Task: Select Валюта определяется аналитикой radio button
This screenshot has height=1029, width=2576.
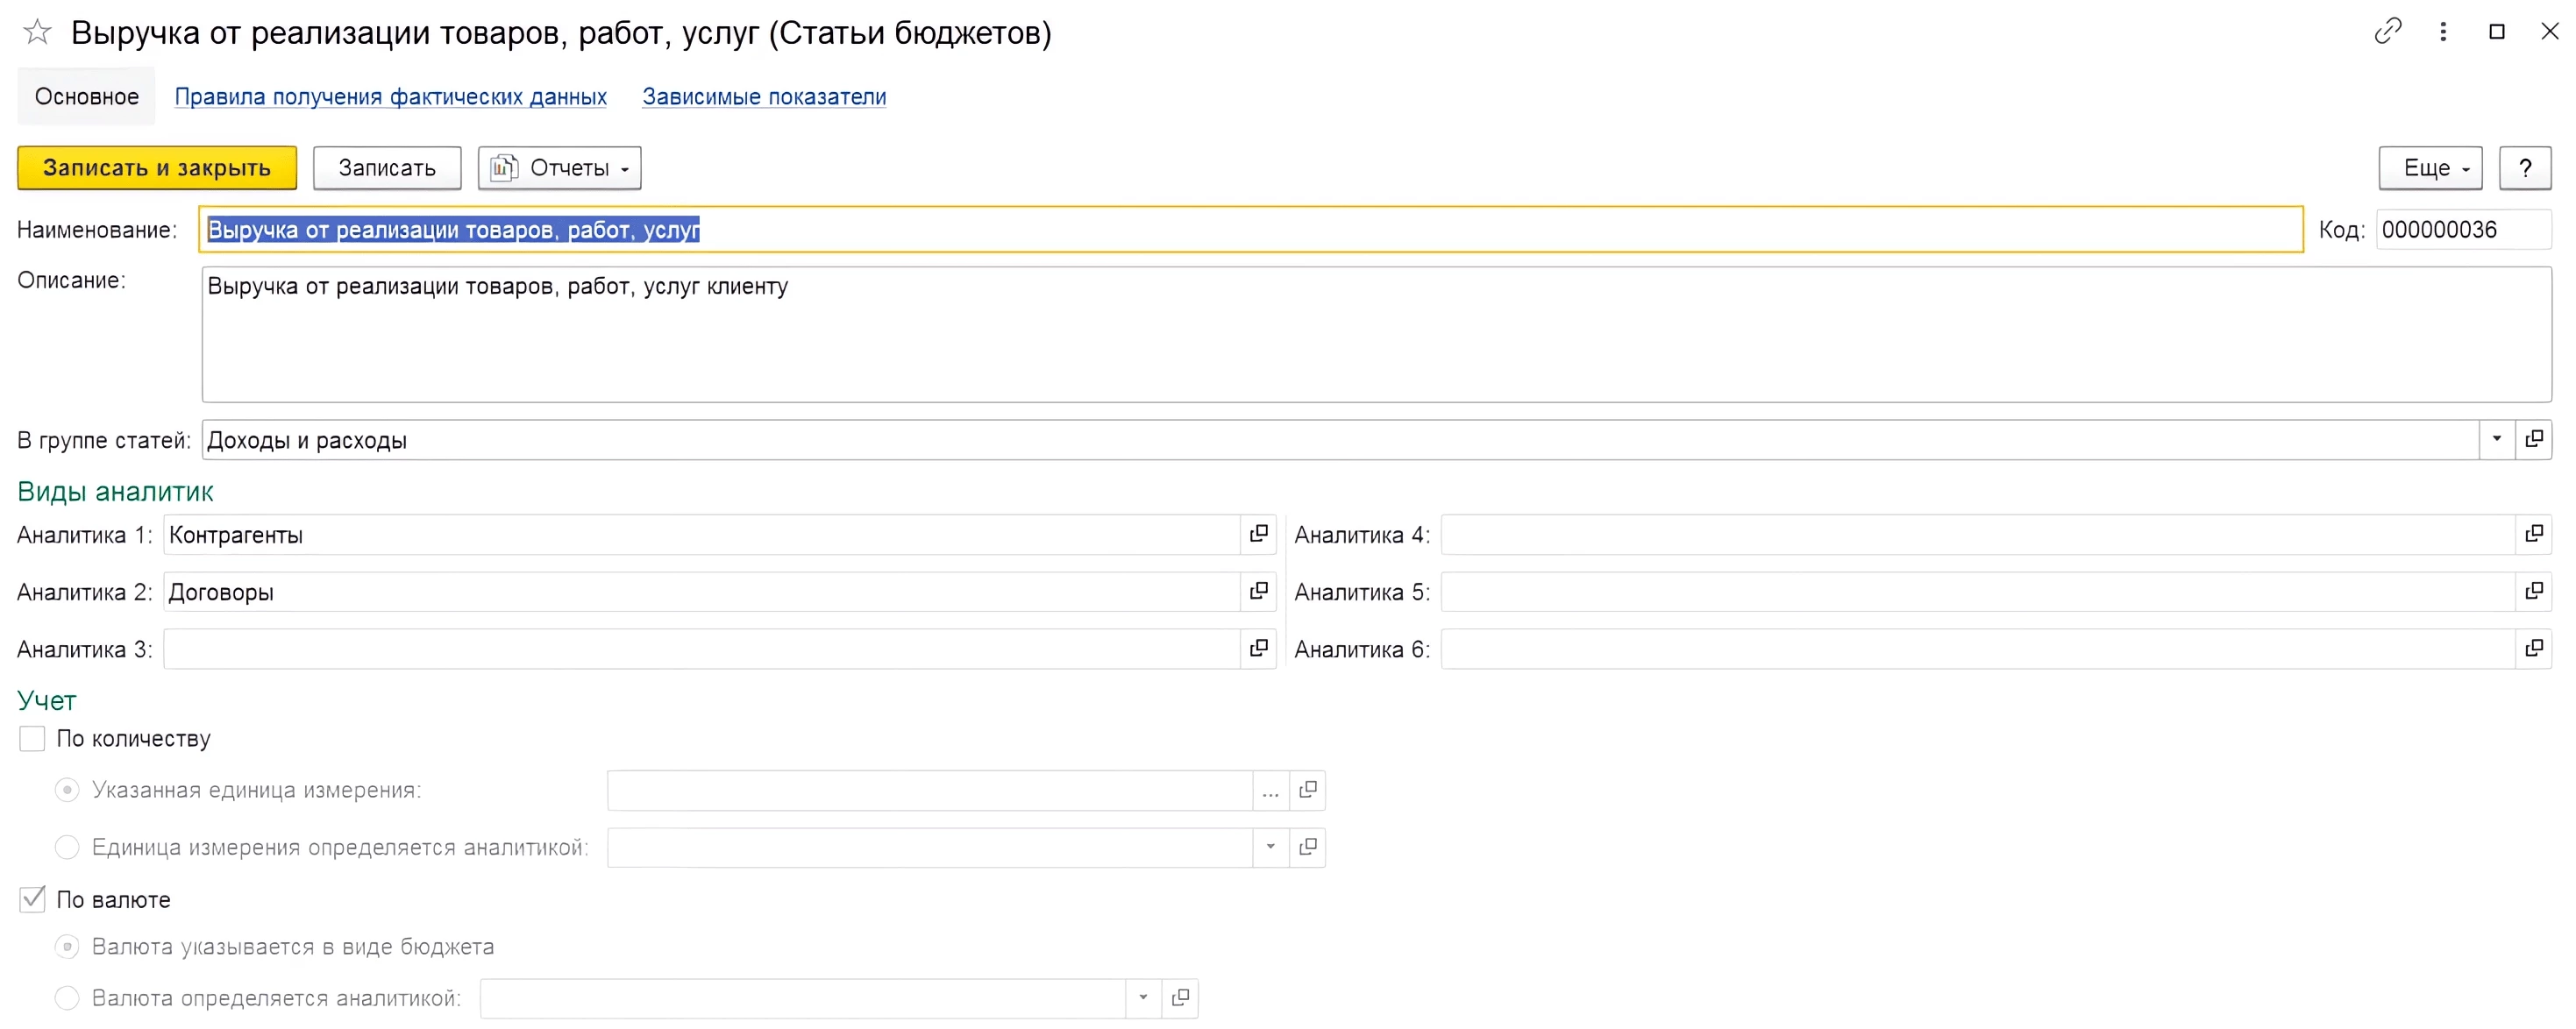Action: click(67, 997)
